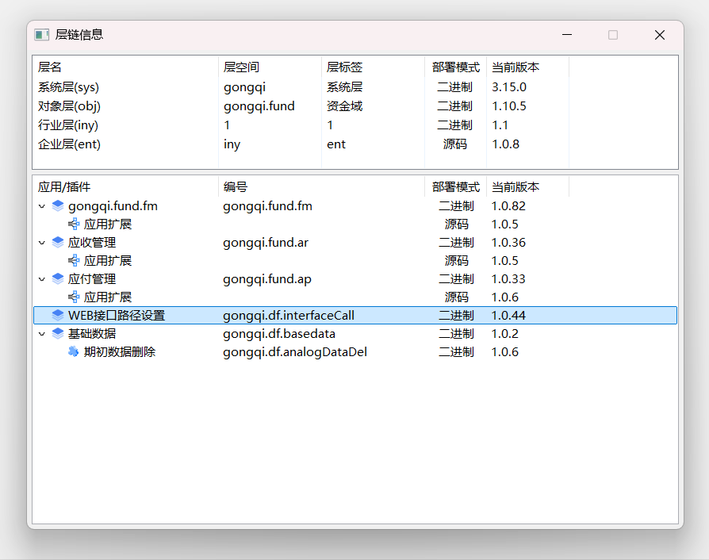The image size is (709, 560).
Task: Click the version 1.0.2 cell
Action: click(505, 333)
